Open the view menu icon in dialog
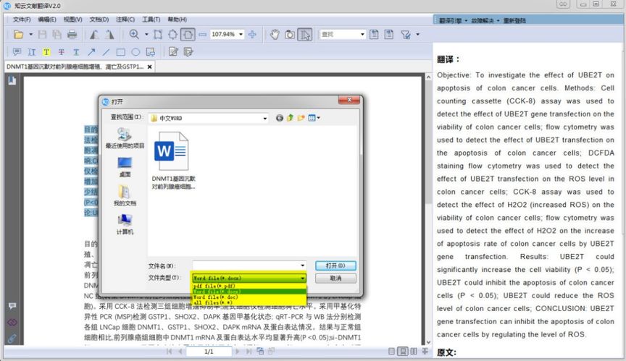Screen dimensions: 626x361 (x=314, y=118)
